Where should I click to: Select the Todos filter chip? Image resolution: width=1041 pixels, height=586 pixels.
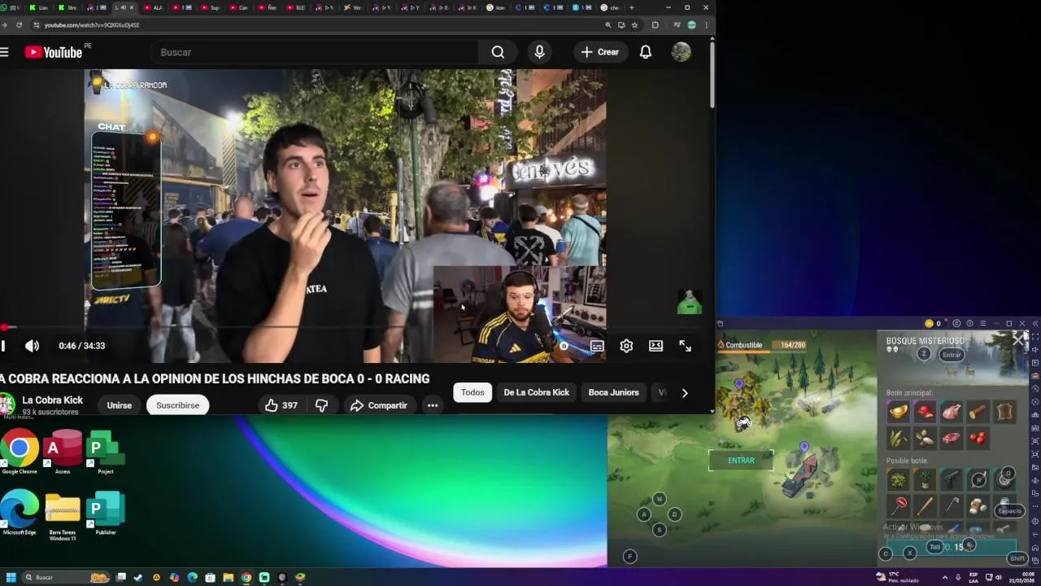(473, 392)
